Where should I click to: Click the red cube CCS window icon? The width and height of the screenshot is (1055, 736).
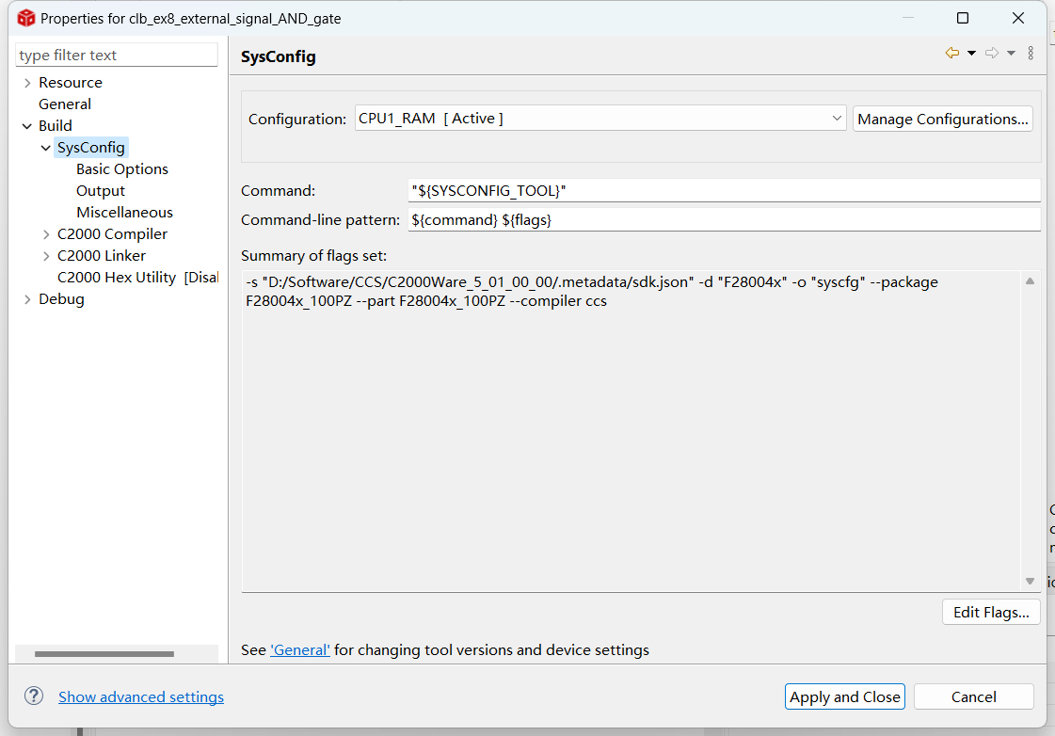25,18
